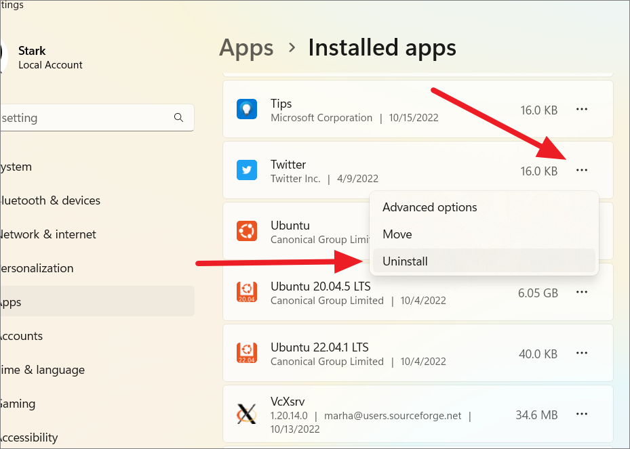Click the Tips app name text
The width and height of the screenshot is (630, 449).
(281, 104)
